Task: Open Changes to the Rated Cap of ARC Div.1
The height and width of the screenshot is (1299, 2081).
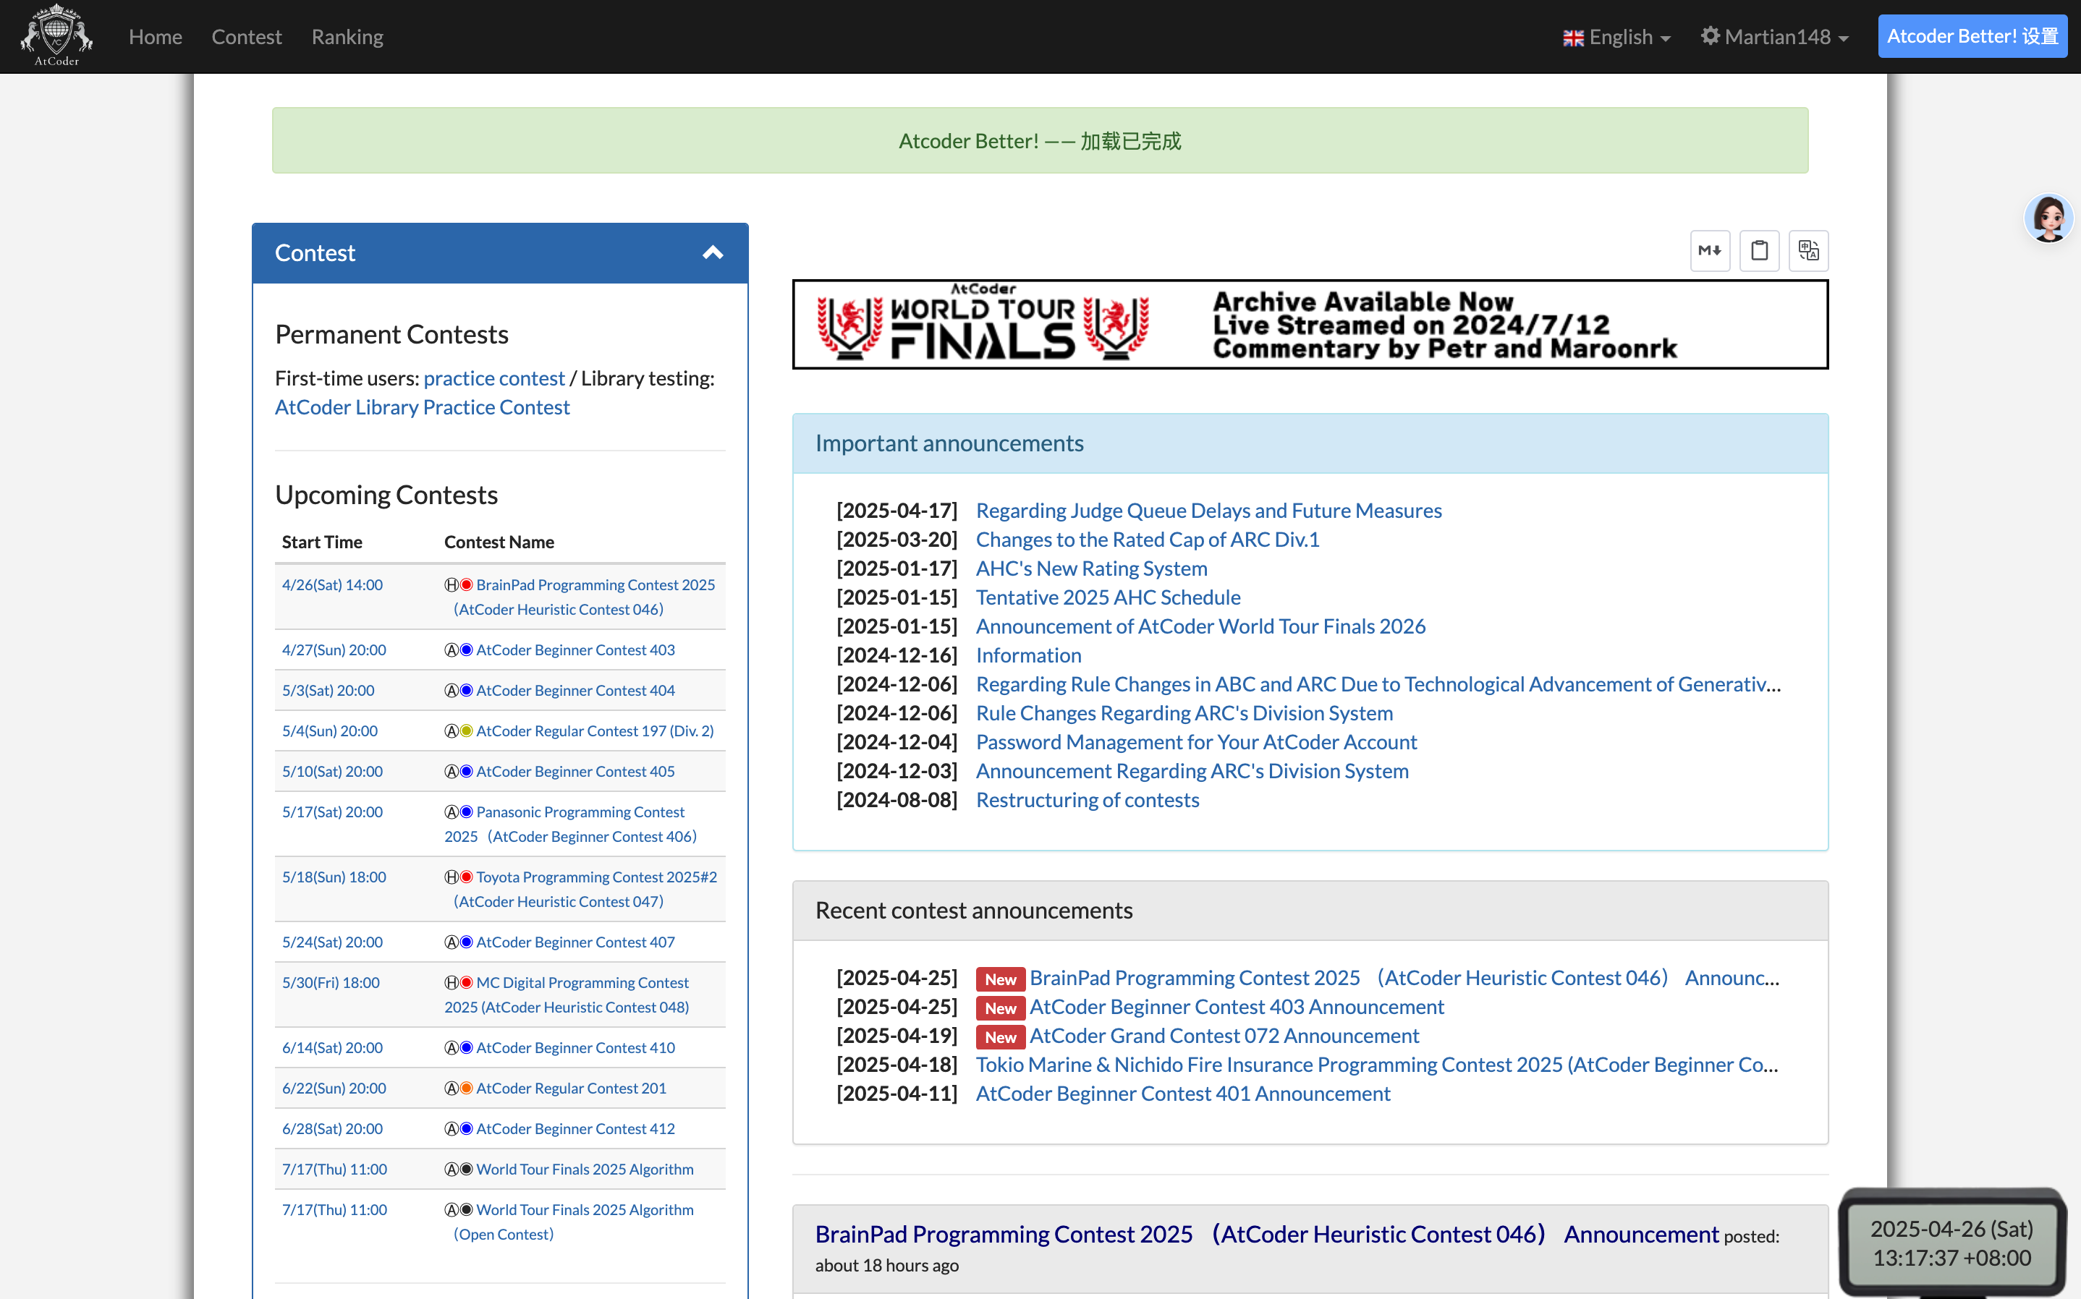Action: pyautogui.click(x=1147, y=539)
